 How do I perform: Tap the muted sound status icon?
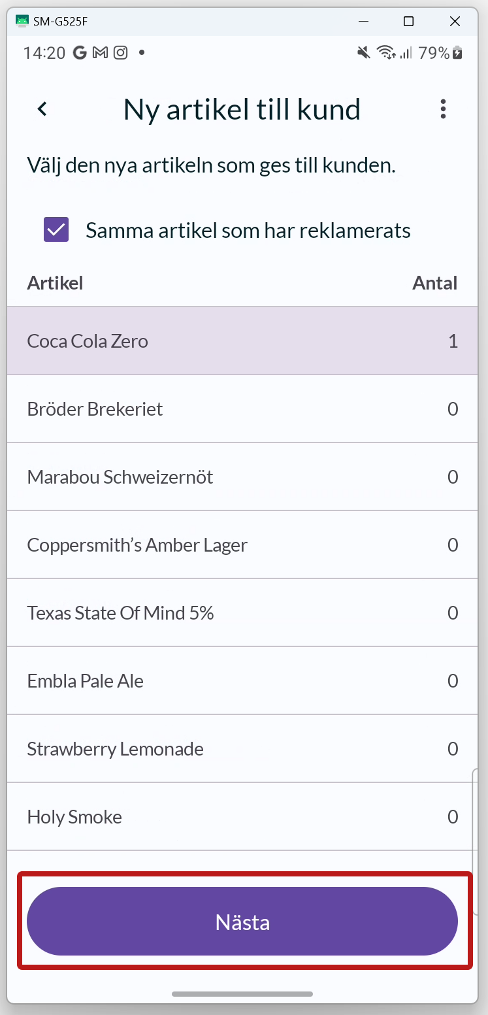pos(364,53)
